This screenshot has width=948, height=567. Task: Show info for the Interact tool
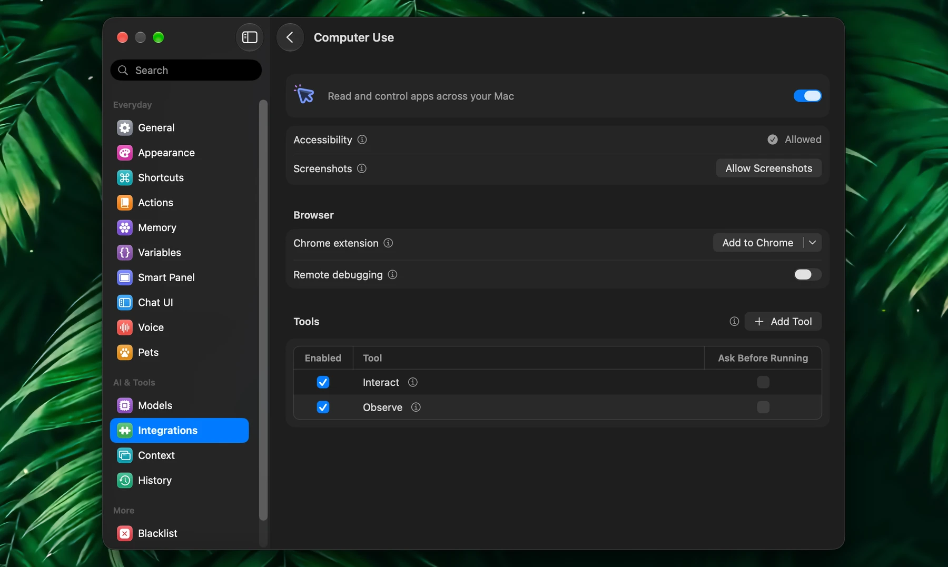click(x=413, y=382)
